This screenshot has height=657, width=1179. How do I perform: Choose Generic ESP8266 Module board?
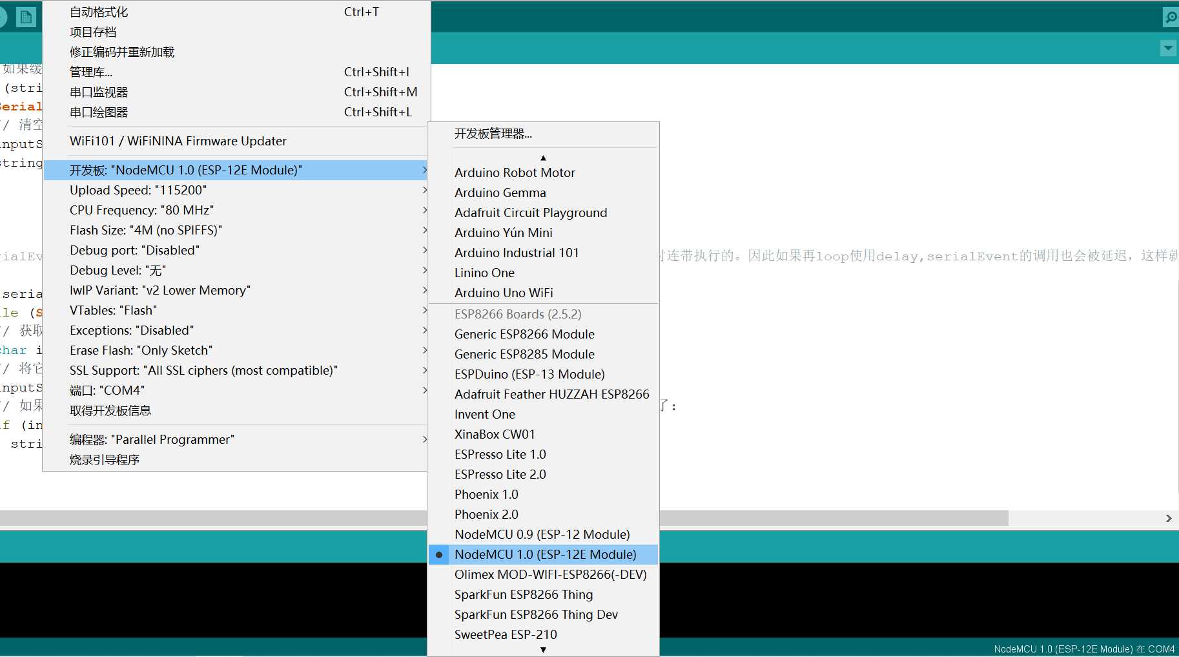coord(543,334)
